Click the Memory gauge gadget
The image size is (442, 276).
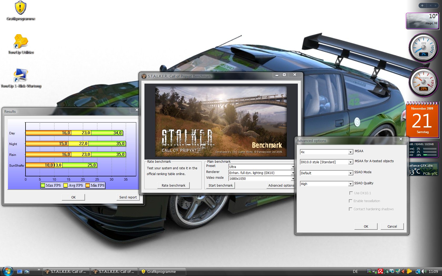(x=423, y=82)
